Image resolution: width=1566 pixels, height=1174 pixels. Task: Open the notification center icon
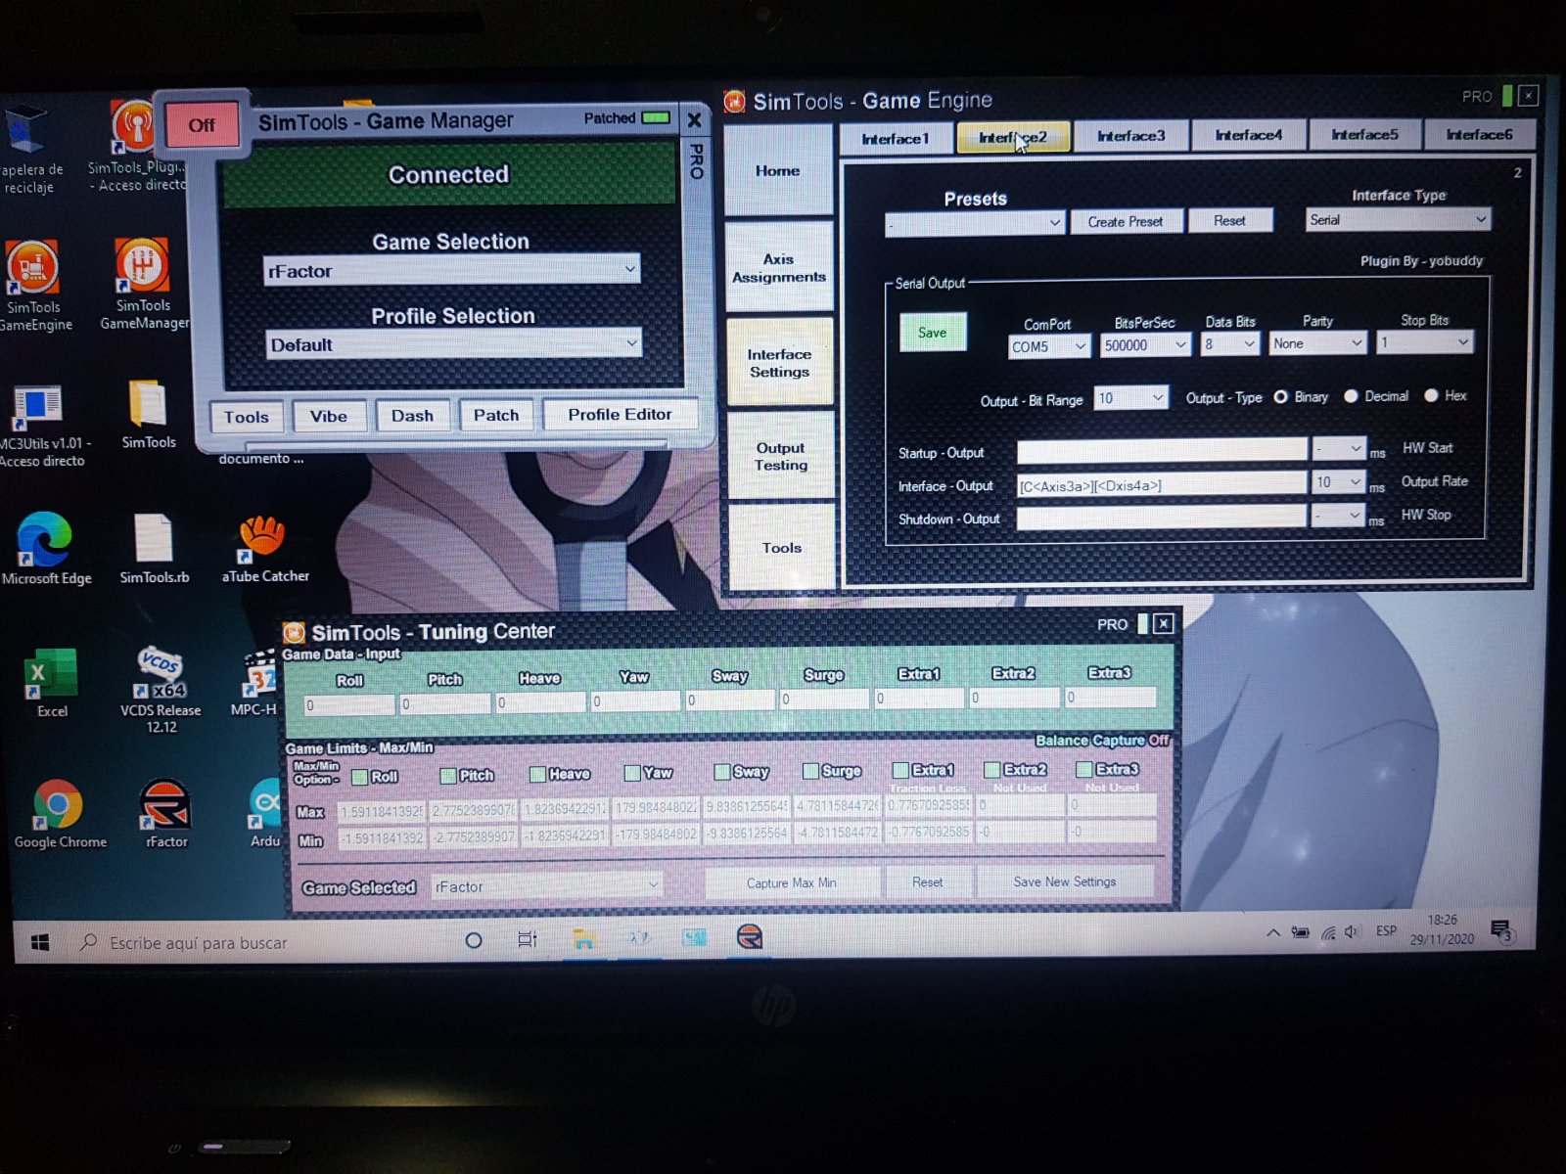tap(1500, 930)
